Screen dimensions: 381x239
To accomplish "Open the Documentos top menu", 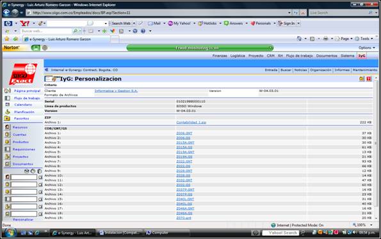I will pyautogui.click(x=327, y=56).
